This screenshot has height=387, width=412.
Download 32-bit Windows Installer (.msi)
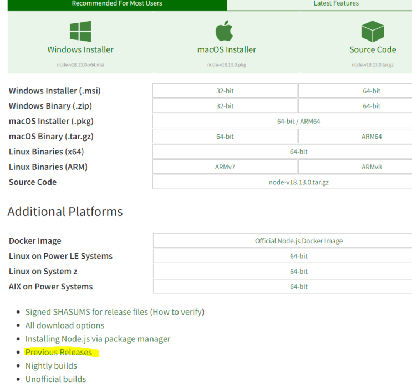point(225,91)
